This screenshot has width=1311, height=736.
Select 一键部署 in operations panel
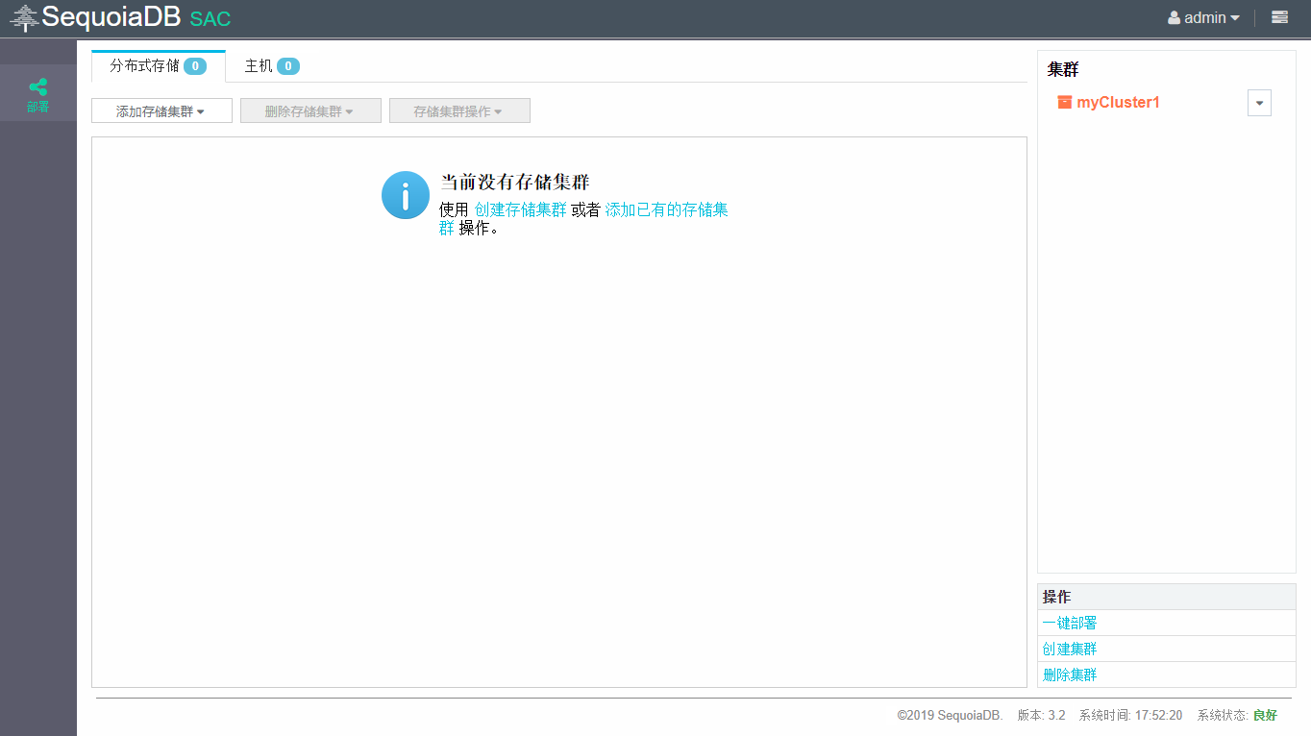coord(1070,623)
